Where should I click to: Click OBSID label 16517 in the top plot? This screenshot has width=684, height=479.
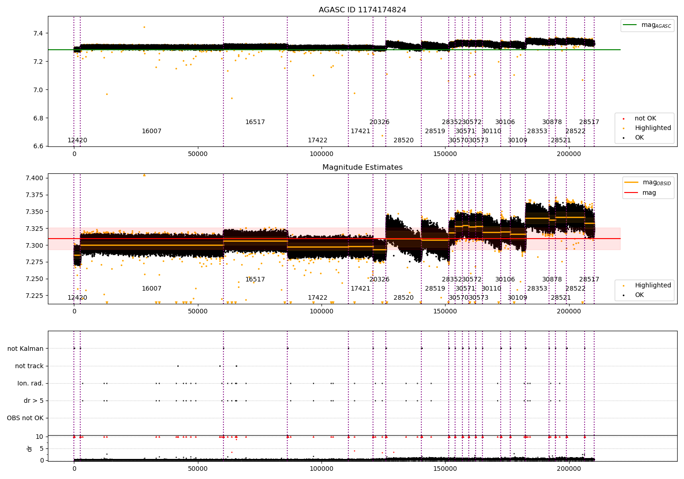pos(255,122)
